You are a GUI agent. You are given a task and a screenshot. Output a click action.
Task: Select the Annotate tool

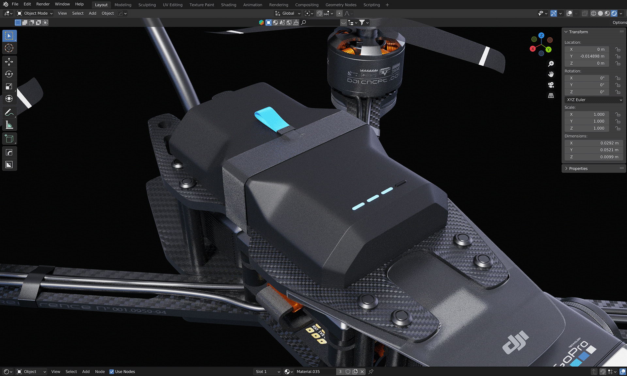9,112
